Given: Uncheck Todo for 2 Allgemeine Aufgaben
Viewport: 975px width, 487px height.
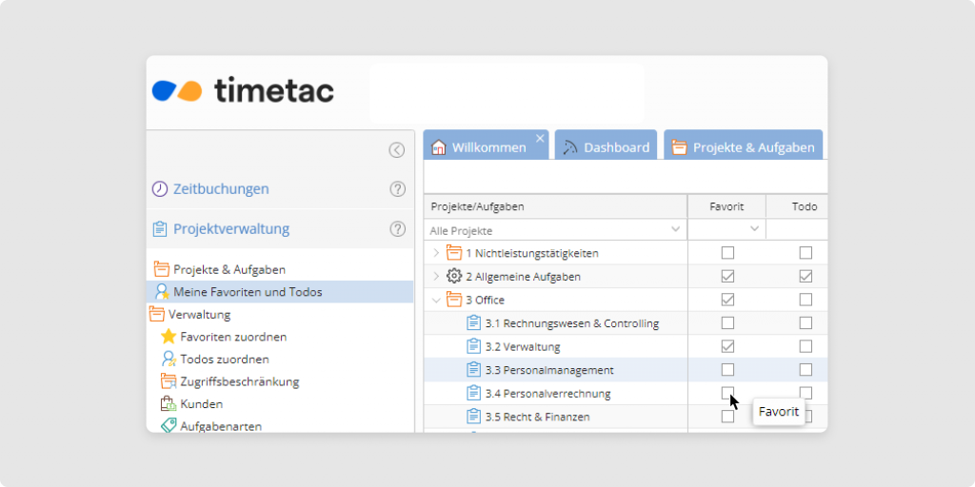Looking at the screenshot, I should click(806, 277).
